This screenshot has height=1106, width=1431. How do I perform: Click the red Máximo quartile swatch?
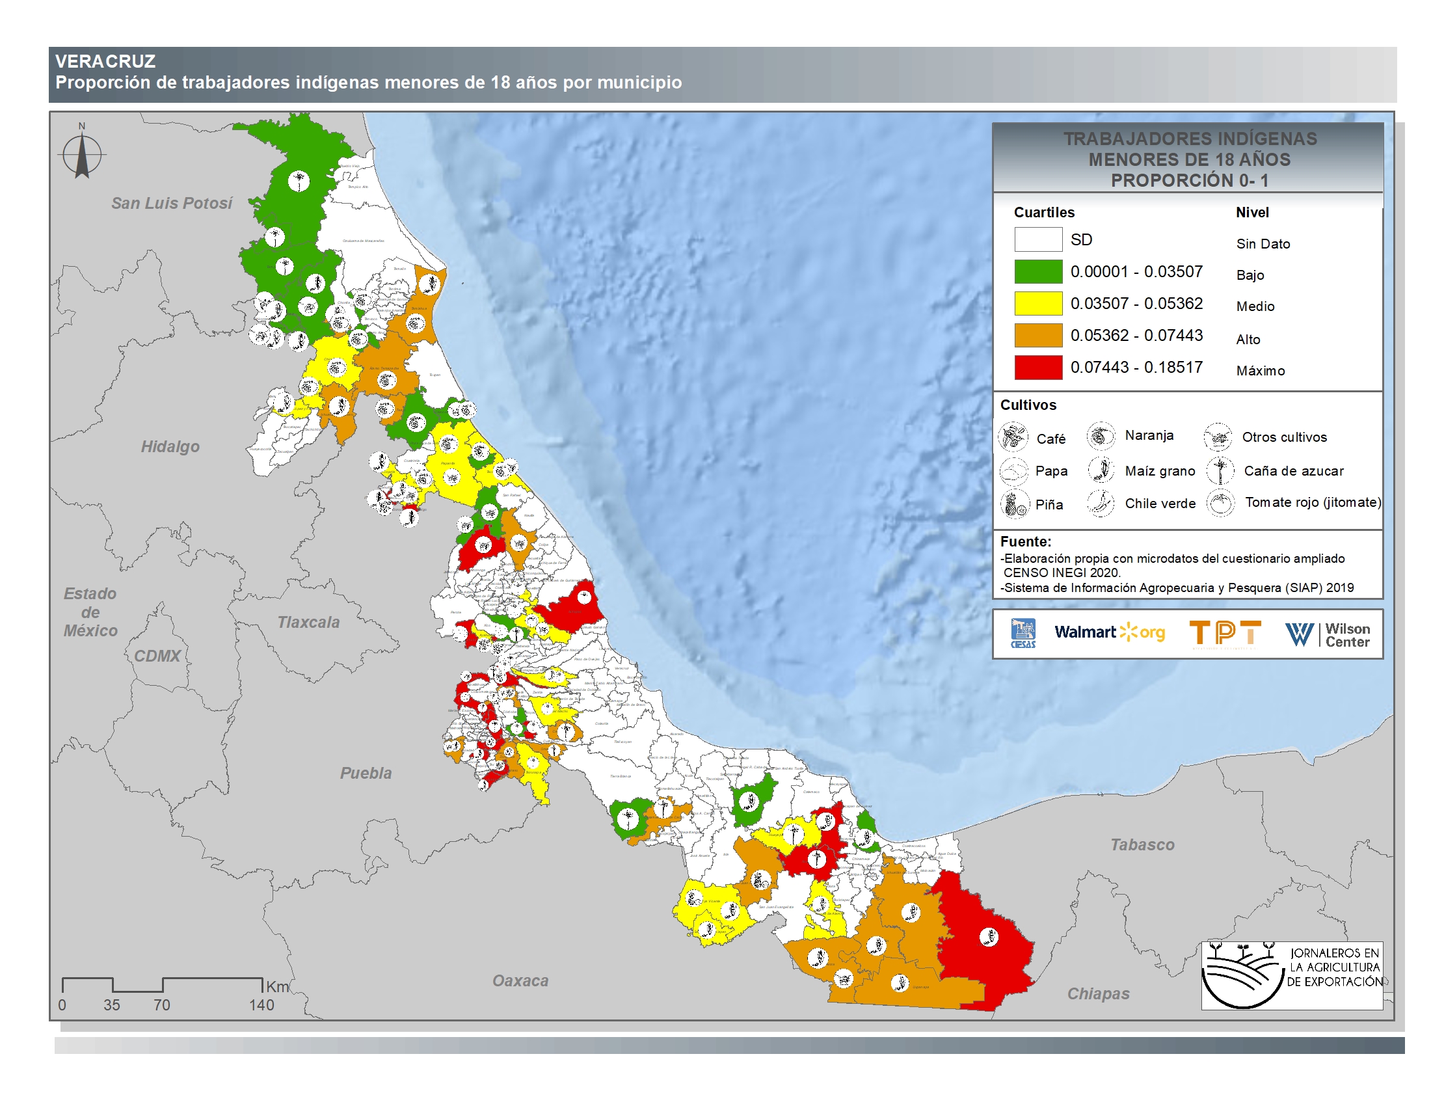click(x=1038, y=368)
